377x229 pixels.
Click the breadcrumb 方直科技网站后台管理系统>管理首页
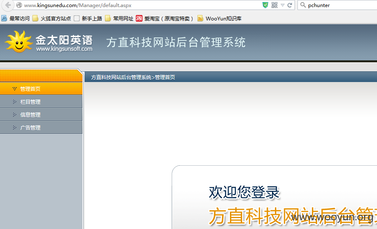[x=133, y=77]
